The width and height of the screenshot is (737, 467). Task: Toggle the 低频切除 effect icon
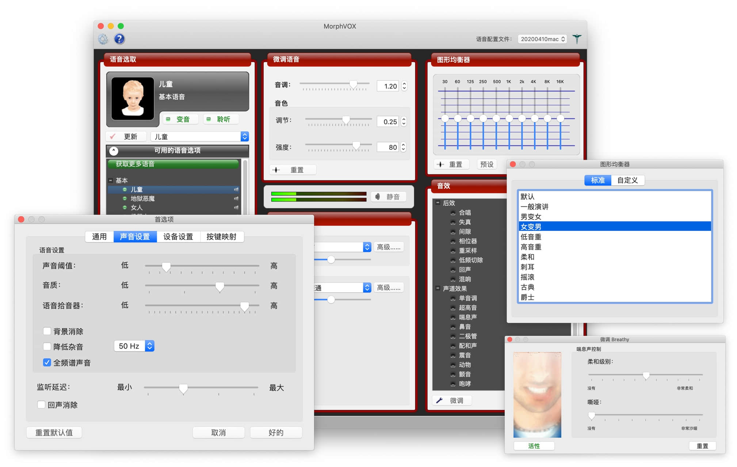453,260
